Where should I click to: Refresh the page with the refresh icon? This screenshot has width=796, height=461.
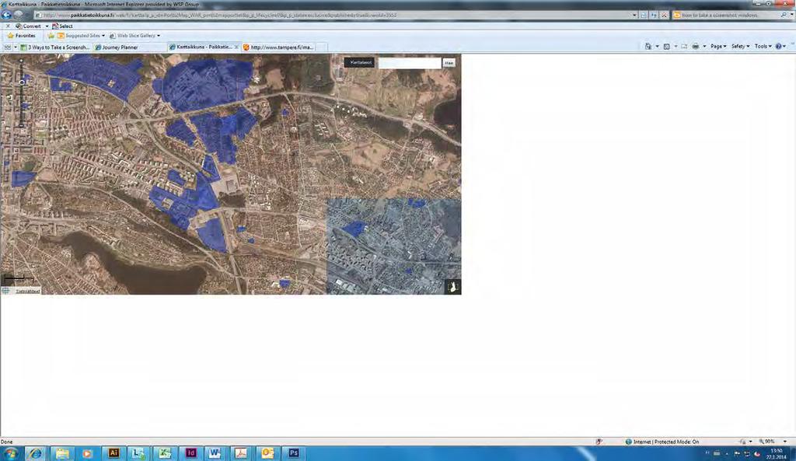click(x=654, y=16)
